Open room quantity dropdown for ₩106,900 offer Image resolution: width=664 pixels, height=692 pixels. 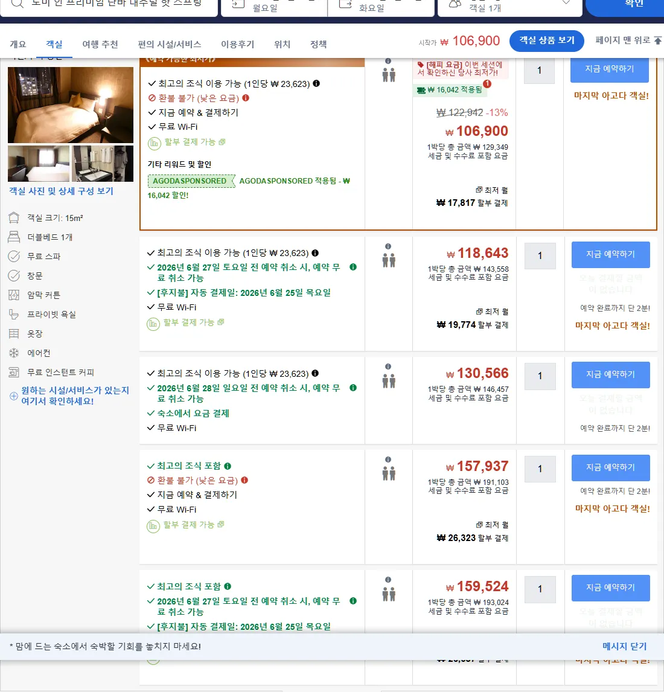pyautogui.click(x=539, y=70)
